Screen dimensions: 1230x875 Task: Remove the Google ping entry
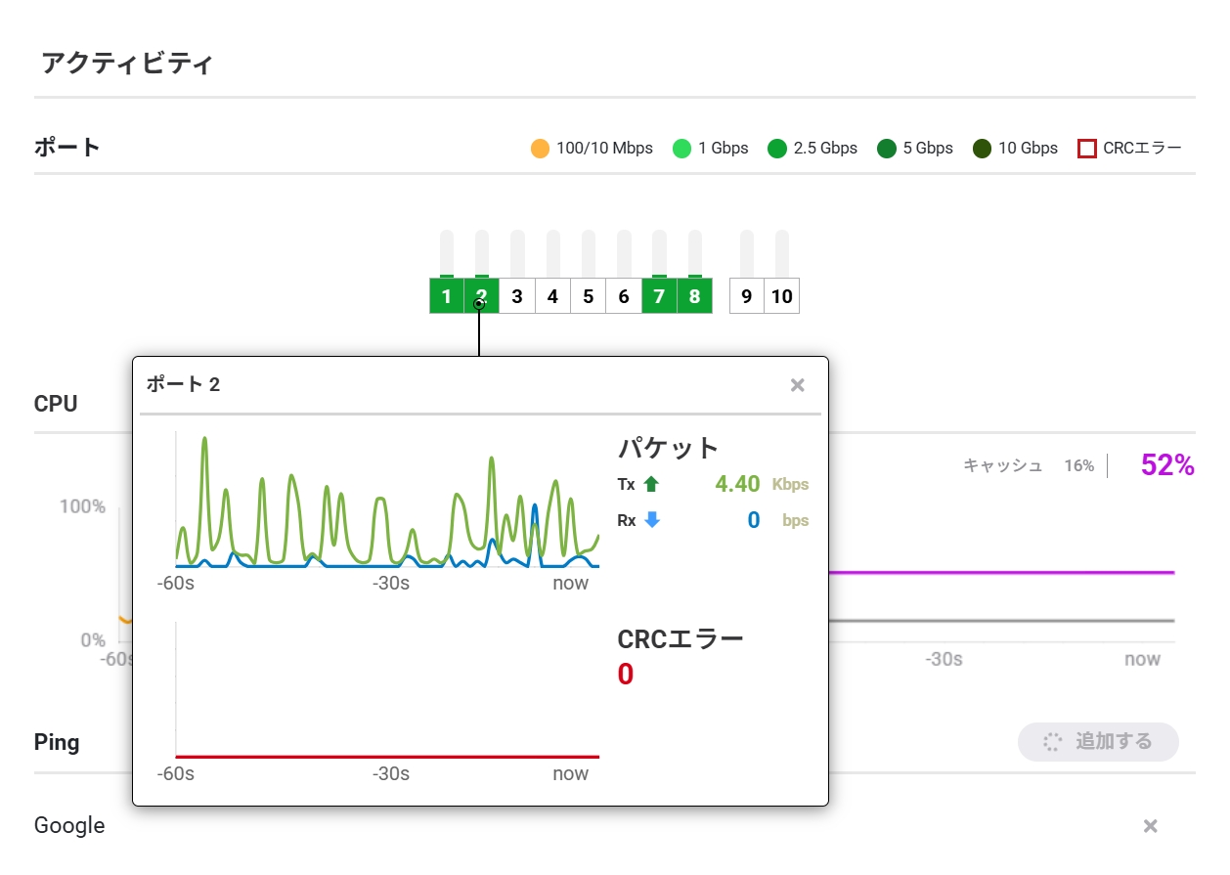coord(1151,827)
